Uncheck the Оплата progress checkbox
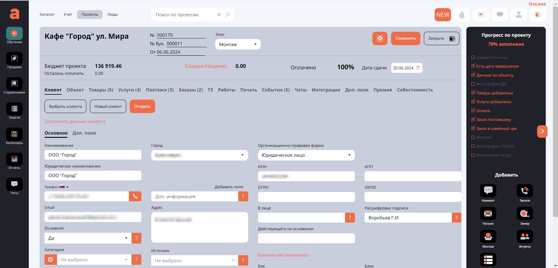This screenshot has height=268, width=558. tap(473, 111)
